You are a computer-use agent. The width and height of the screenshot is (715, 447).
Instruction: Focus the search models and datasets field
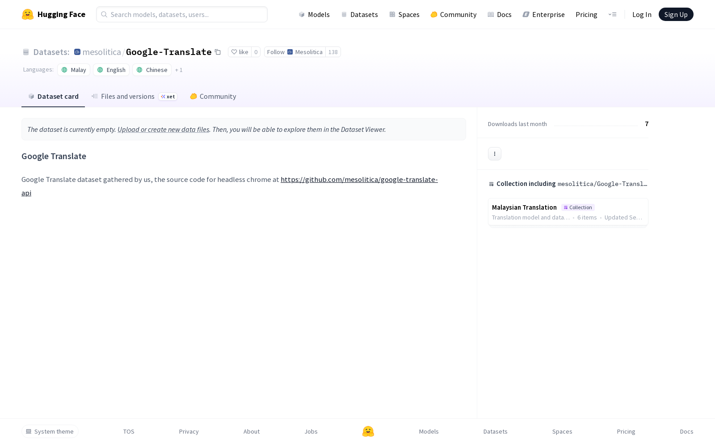pos(182,14)
